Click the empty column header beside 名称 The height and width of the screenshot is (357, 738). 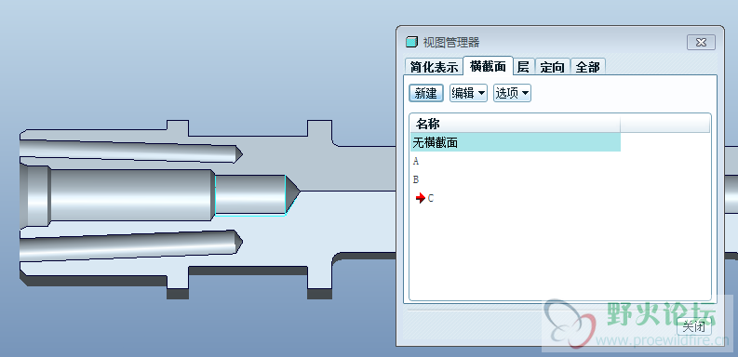[x=665, y=125]
